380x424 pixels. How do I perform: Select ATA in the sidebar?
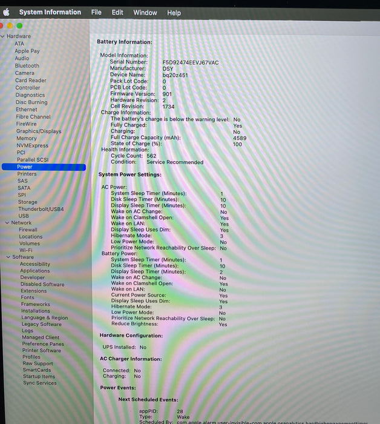(19, 44)
